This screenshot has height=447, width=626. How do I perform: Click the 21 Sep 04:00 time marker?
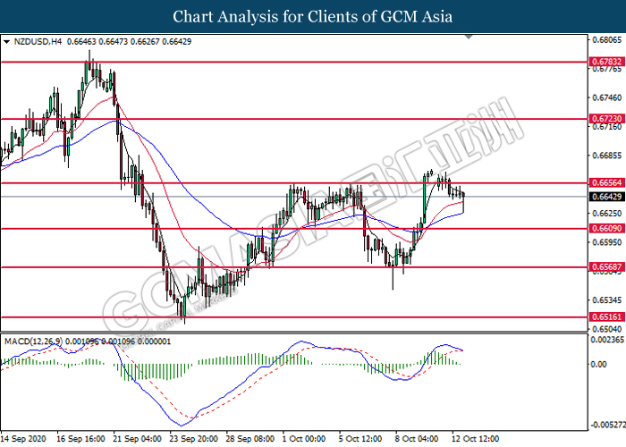coord(138,439)
